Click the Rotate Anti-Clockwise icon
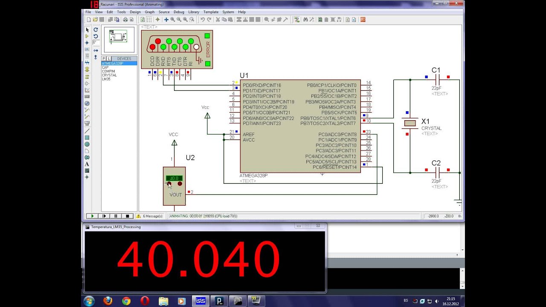The height and width of the screenshot is (307, 546). [x=96, y=36]
